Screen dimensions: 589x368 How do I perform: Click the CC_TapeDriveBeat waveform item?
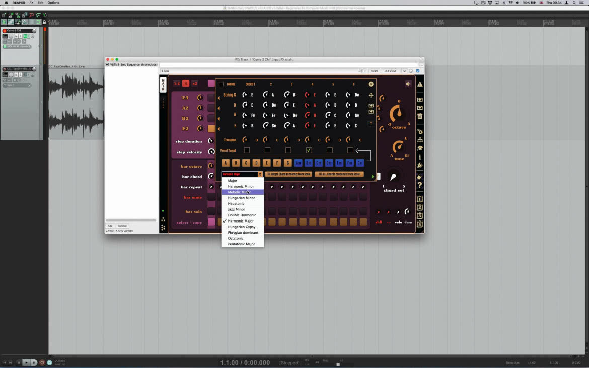click(76, 103)
